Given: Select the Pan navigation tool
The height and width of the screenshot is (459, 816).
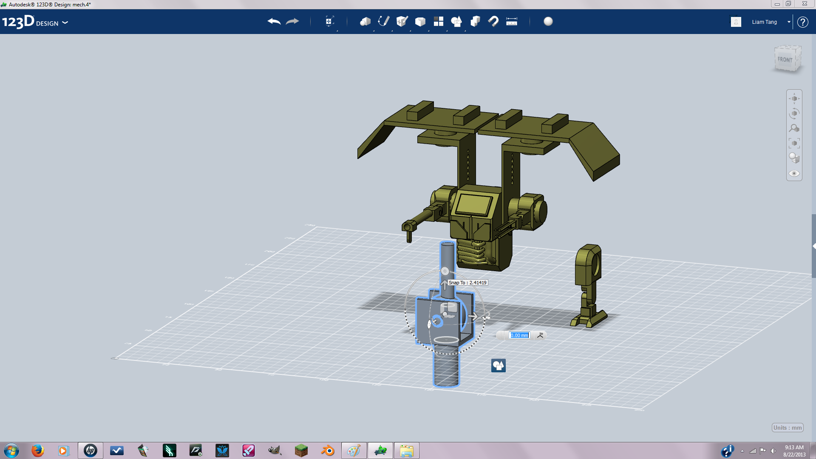Looking at the screenshot, I should tap(794, 99).
